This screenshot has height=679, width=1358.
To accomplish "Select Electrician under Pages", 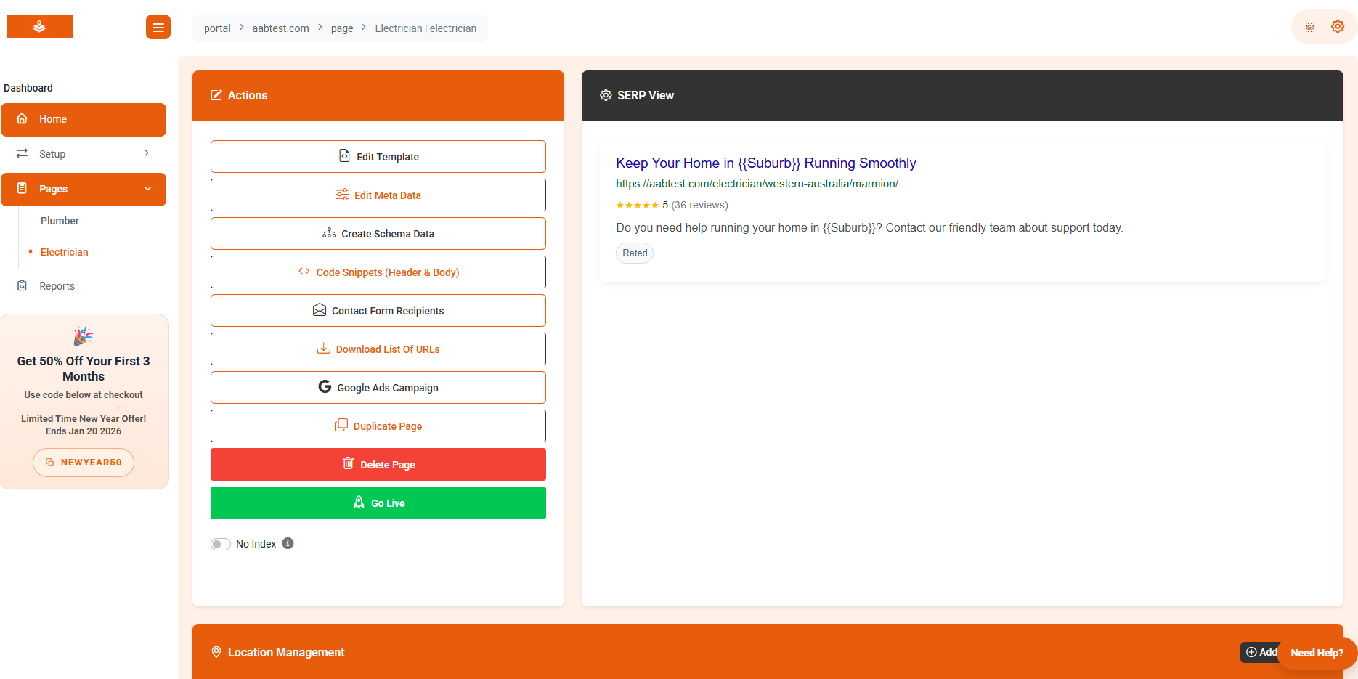I will (65, 252).
